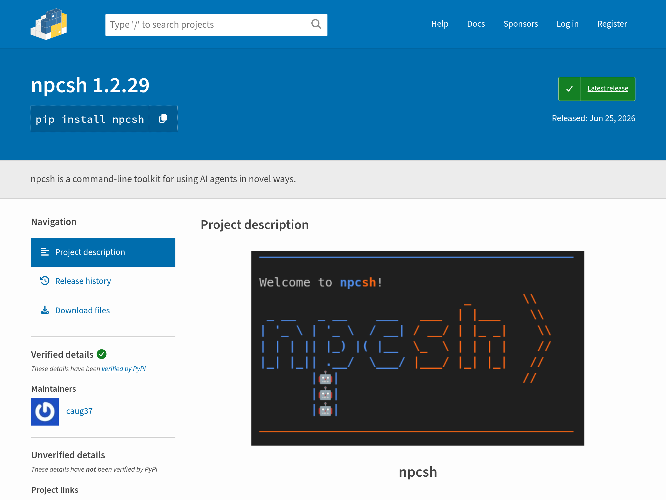Viewport: 666px width, 500px height.
Task: Copy pip install command to clipboard
Action: 163,119
